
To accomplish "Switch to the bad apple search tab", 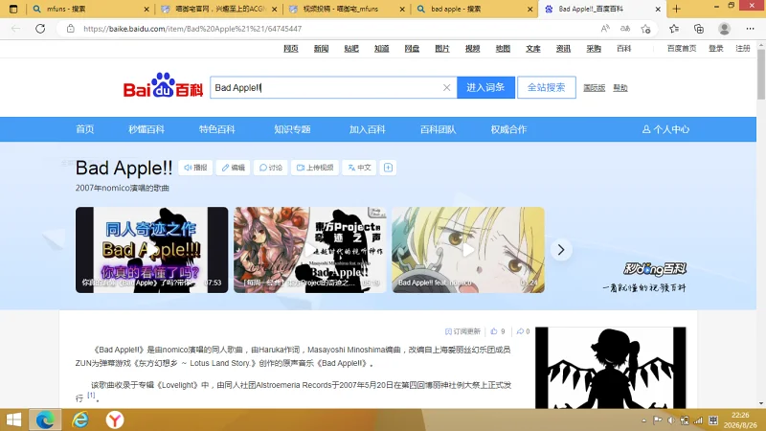I will pos(474,9).
